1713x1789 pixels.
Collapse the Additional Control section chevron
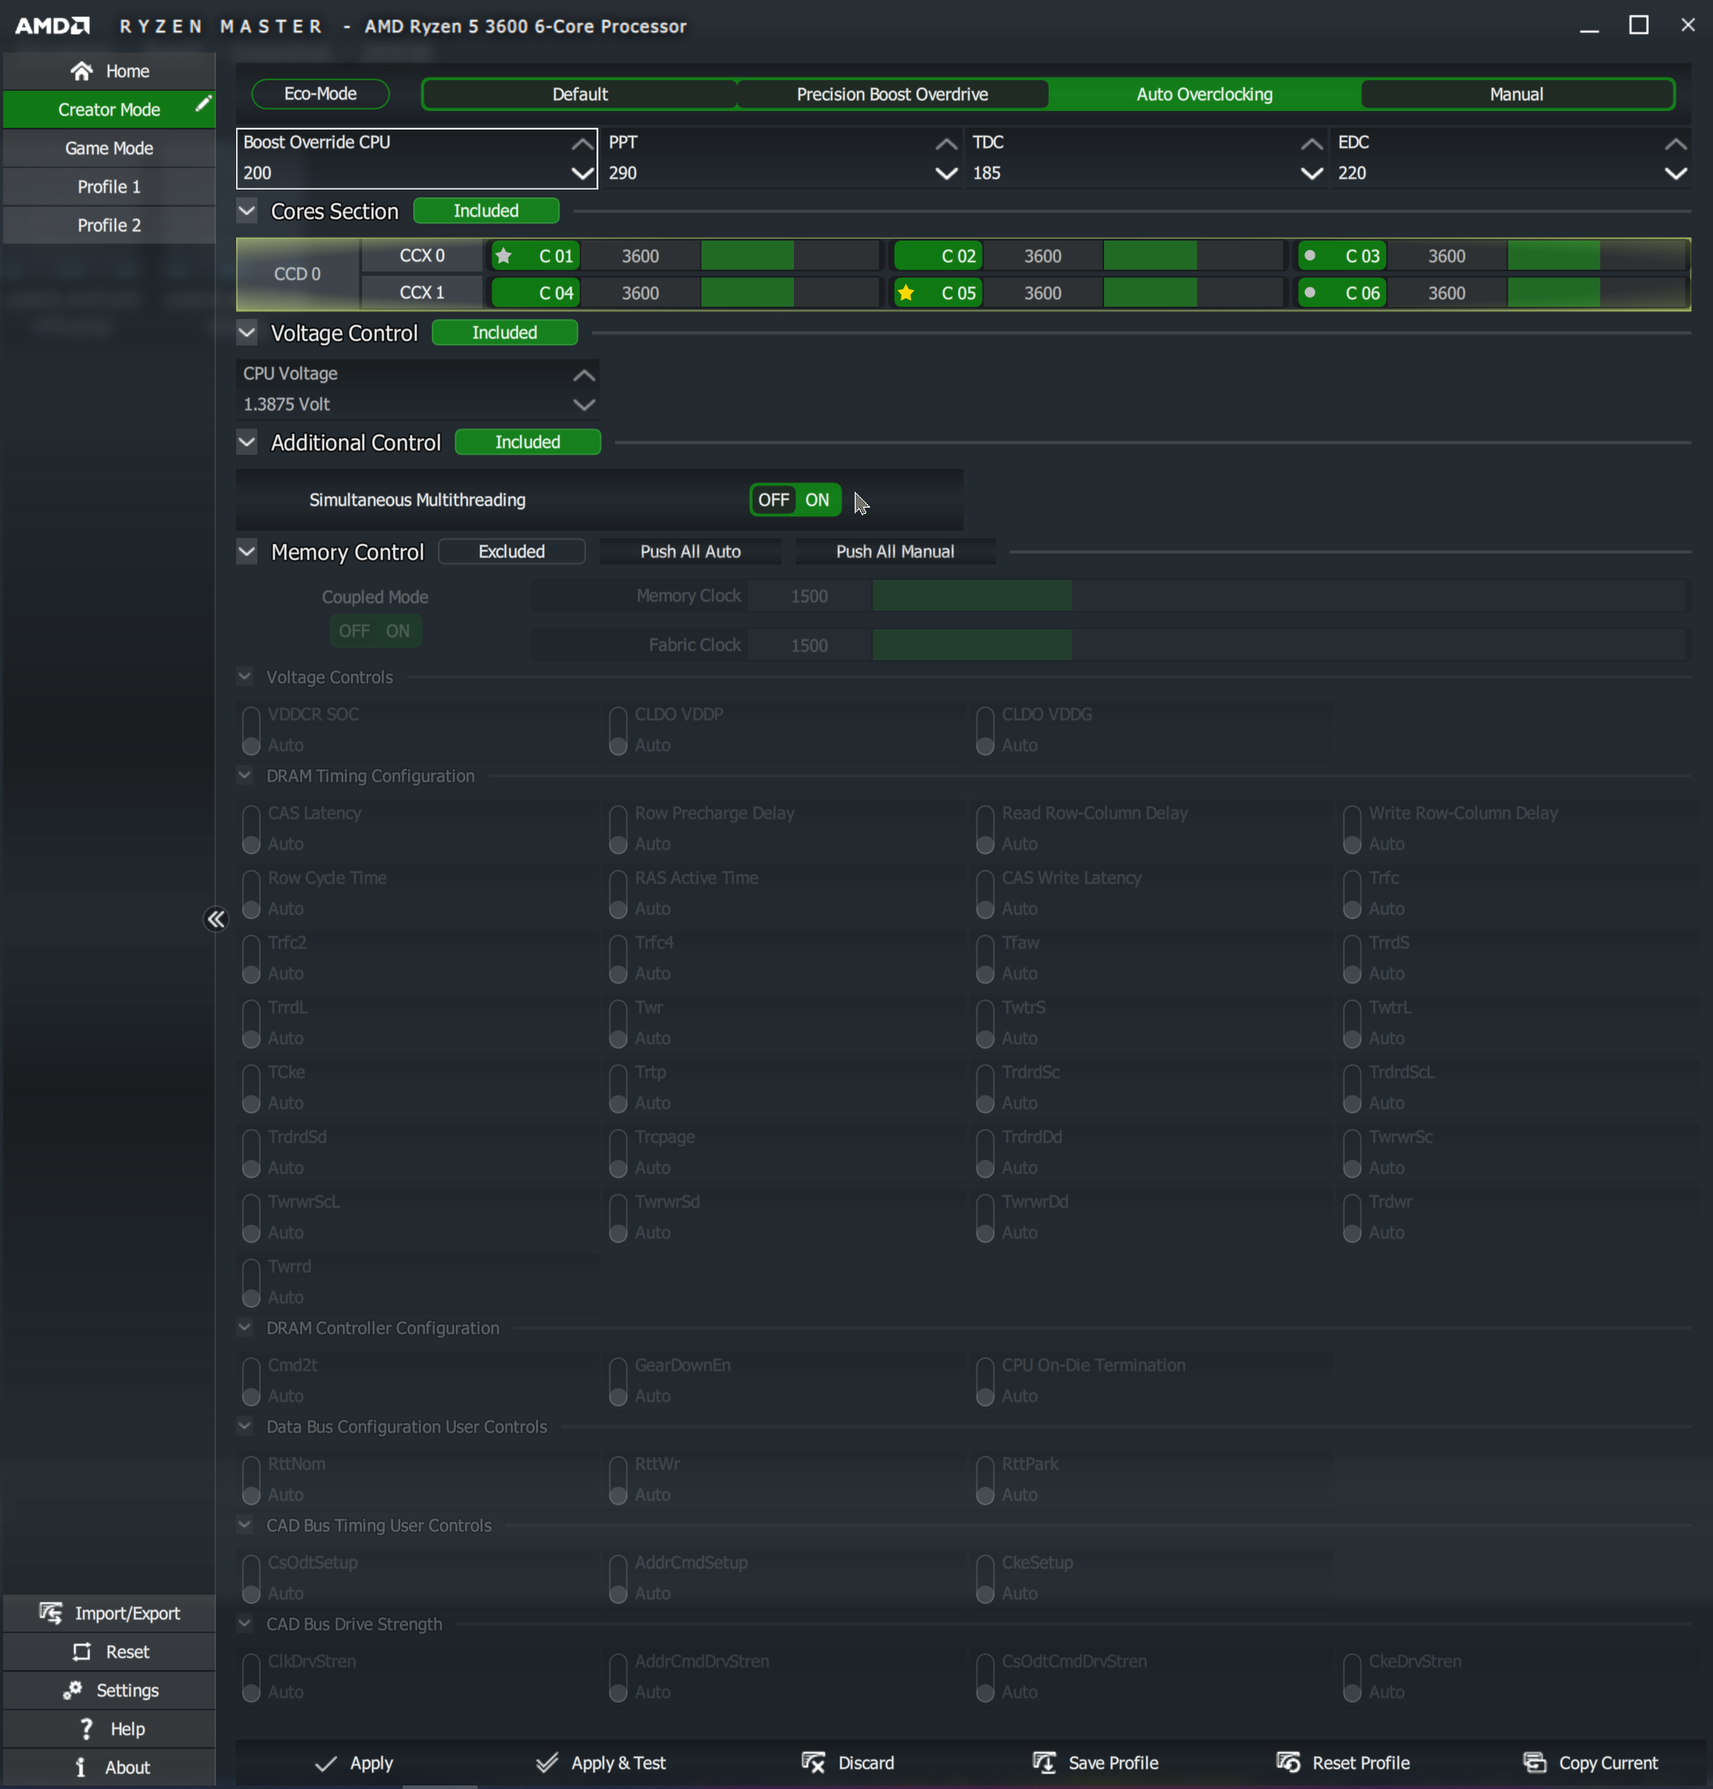click(247, 442)
